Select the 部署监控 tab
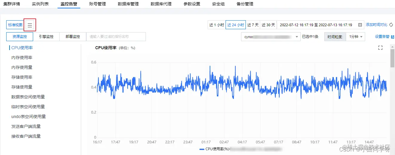The height and width of the screenshot is (155, 395). [x=73, y=37]
